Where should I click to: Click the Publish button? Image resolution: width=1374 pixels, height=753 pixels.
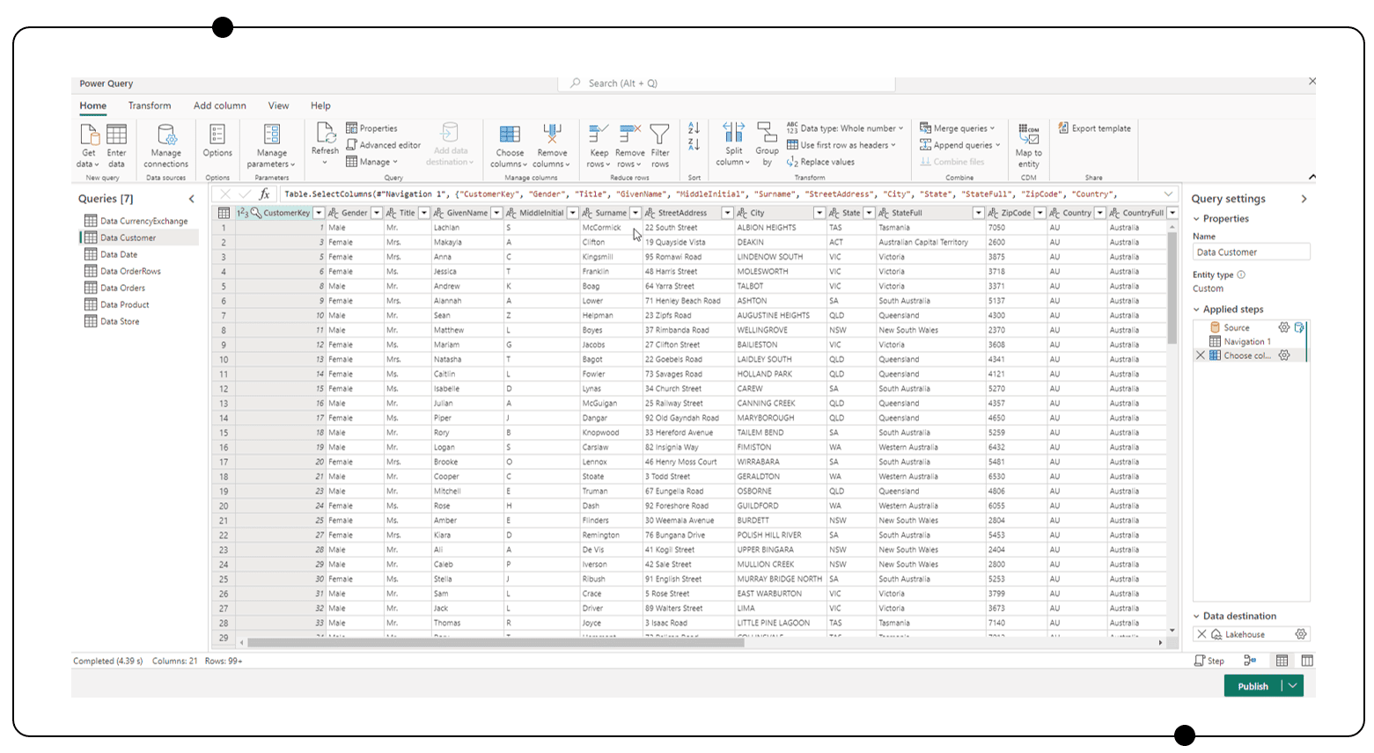[x=1253, y=686]
